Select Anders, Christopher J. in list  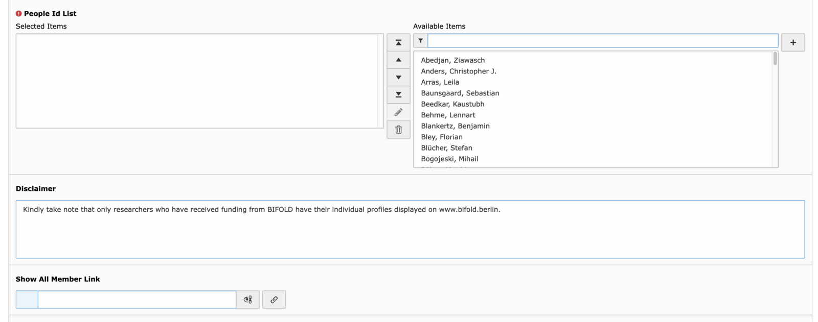point(459,71)
